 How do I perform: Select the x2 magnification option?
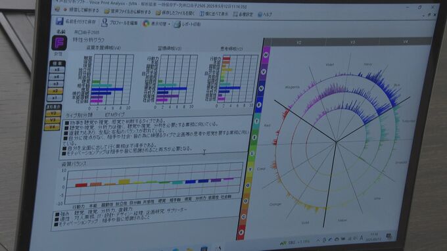[56, 91]
